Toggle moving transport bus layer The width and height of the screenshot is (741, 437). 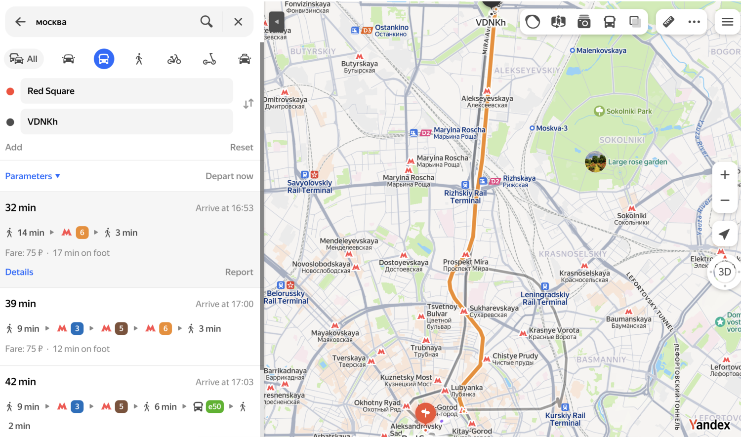coord(610,22)
